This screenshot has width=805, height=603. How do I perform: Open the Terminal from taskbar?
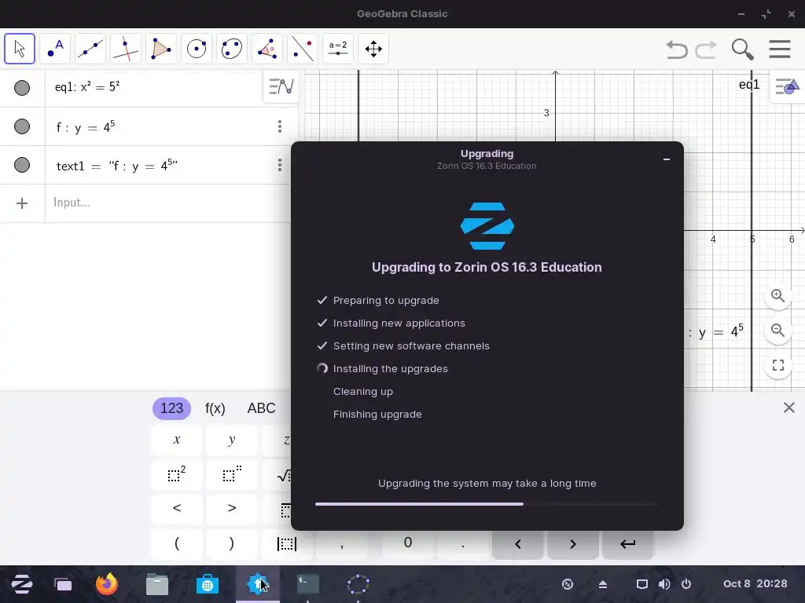point(308,584)
